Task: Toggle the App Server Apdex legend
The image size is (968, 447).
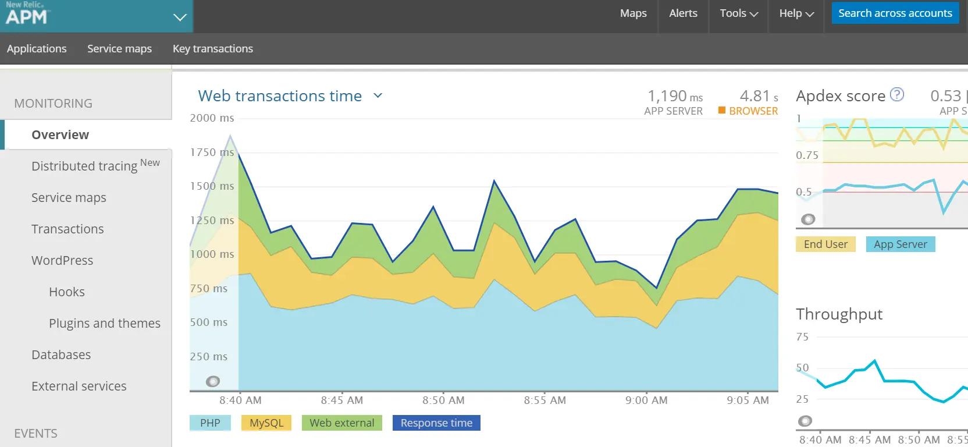Action: point(901,244)
